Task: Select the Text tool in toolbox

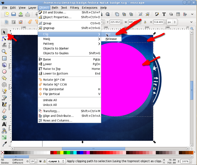Action: click(4, 124)
